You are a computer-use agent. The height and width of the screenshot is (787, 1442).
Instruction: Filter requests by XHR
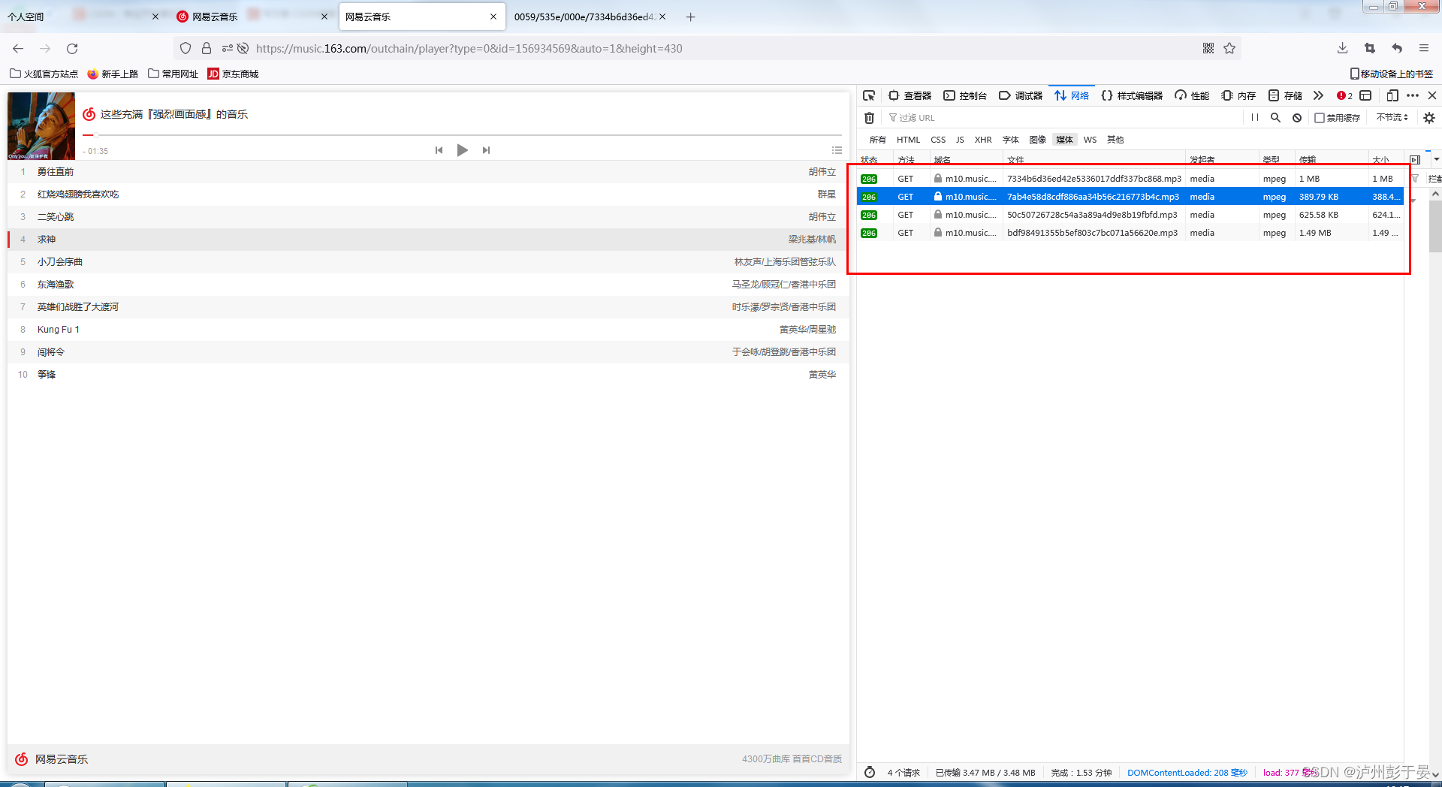point(983,140)
